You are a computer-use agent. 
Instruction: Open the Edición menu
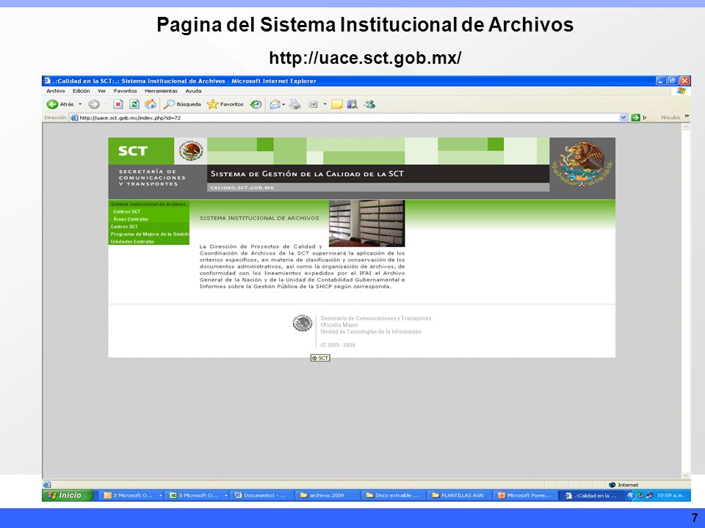pyautogui.click(x=82, y=91)
